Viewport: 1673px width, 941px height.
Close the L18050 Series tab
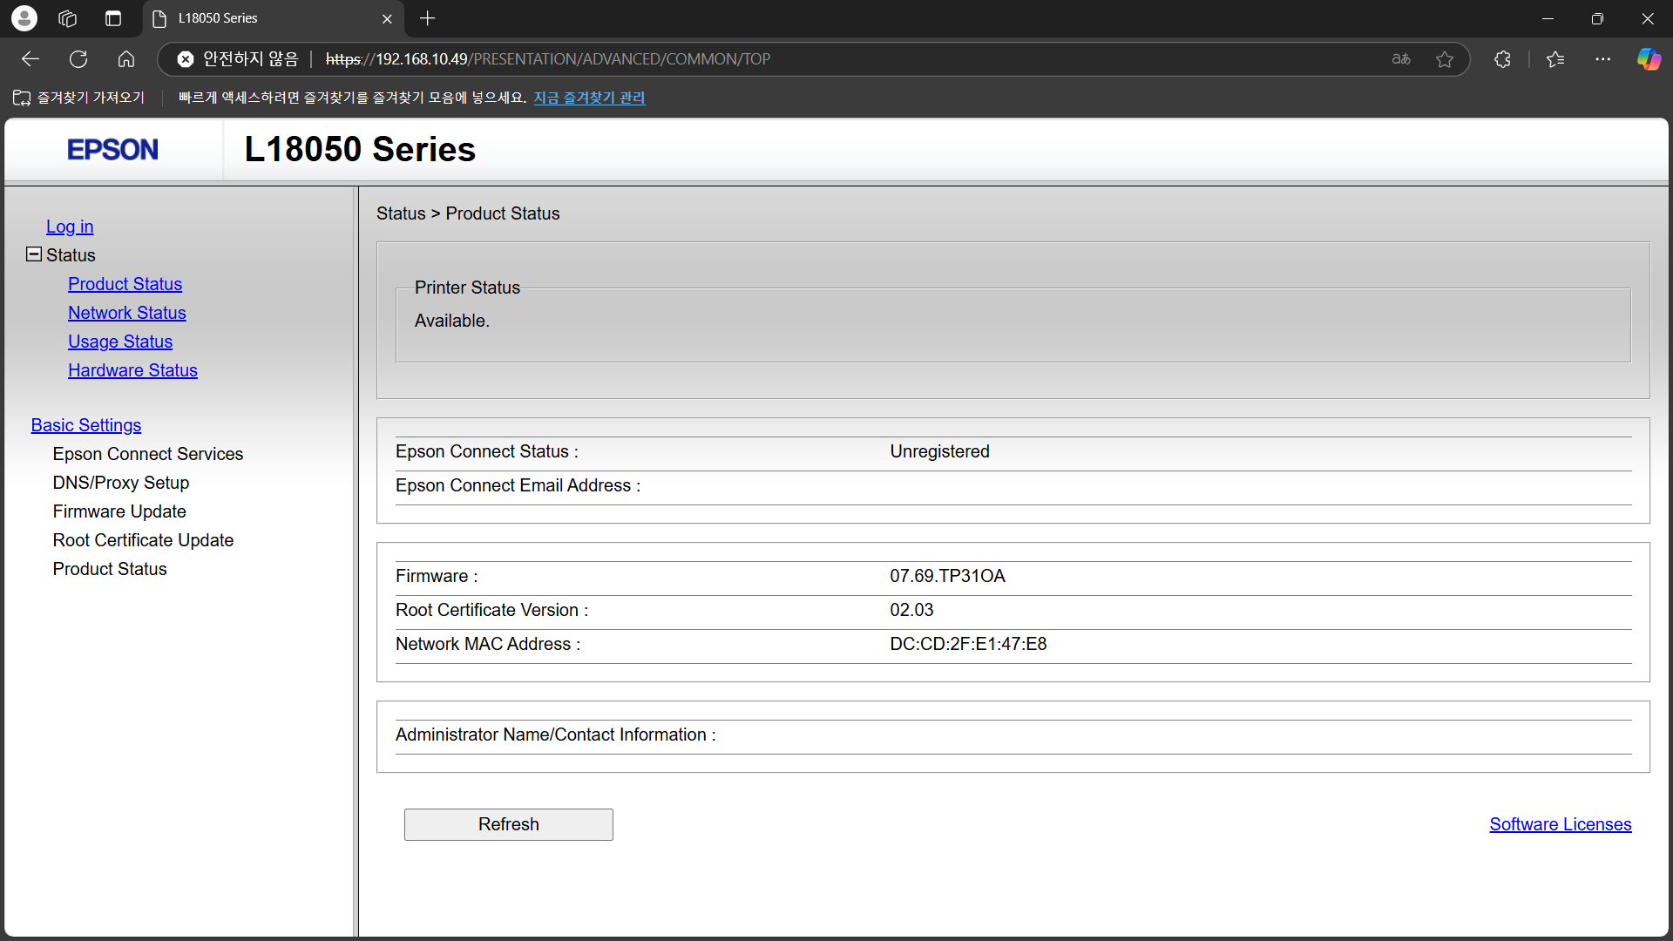click(387, 18)
